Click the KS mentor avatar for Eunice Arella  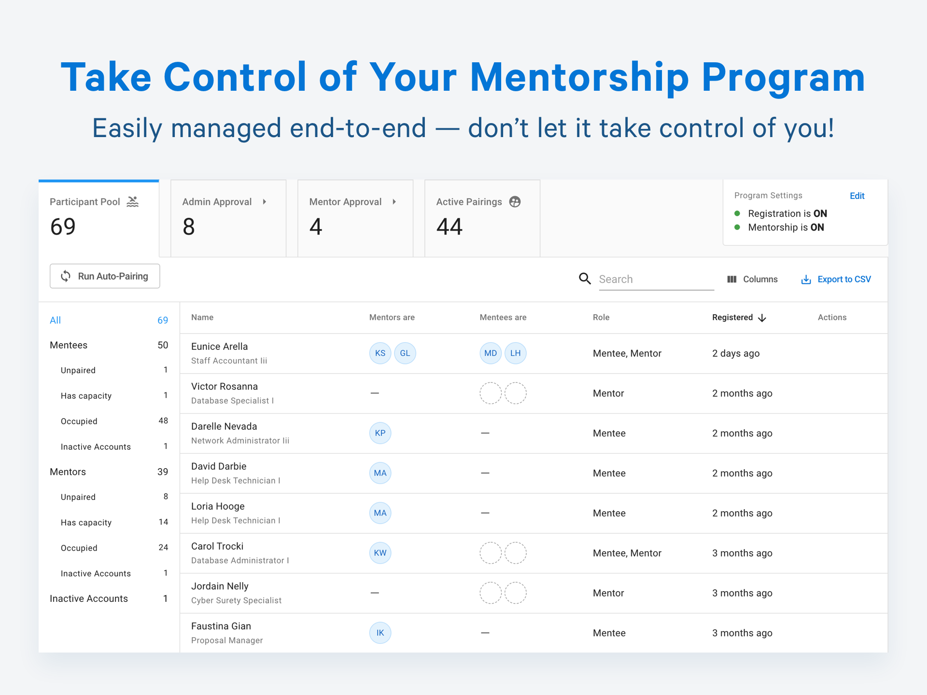(380, 353)
